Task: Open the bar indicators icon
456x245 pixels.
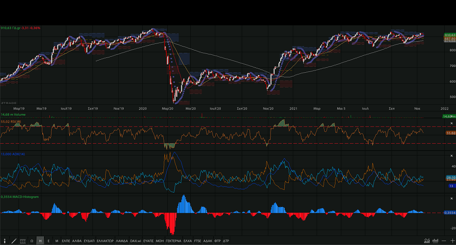Action: coord(435,240)
